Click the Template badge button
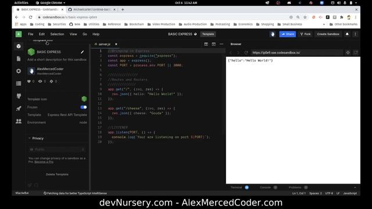This screenshot has width=372, height=209. click(208, 34)
